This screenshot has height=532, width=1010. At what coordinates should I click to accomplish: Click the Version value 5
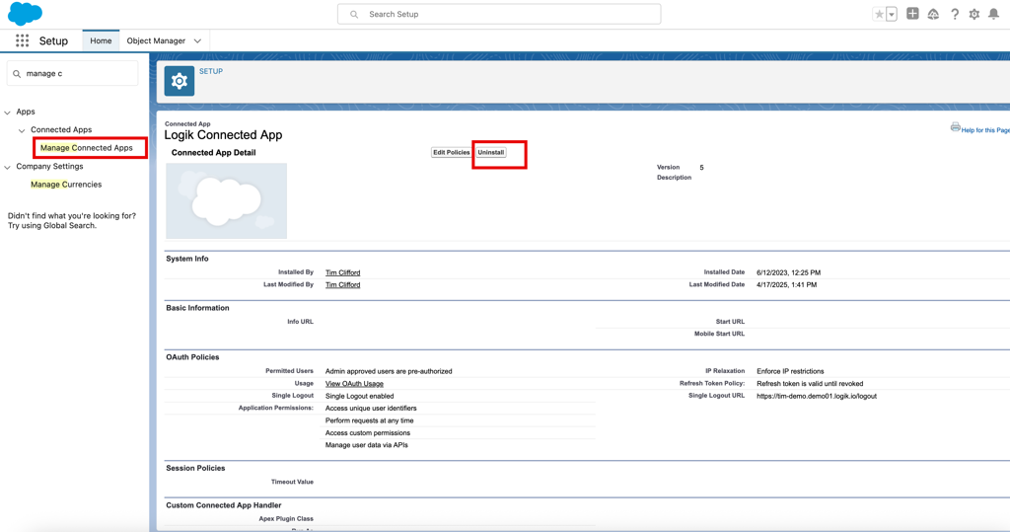(x=701, y=168)
